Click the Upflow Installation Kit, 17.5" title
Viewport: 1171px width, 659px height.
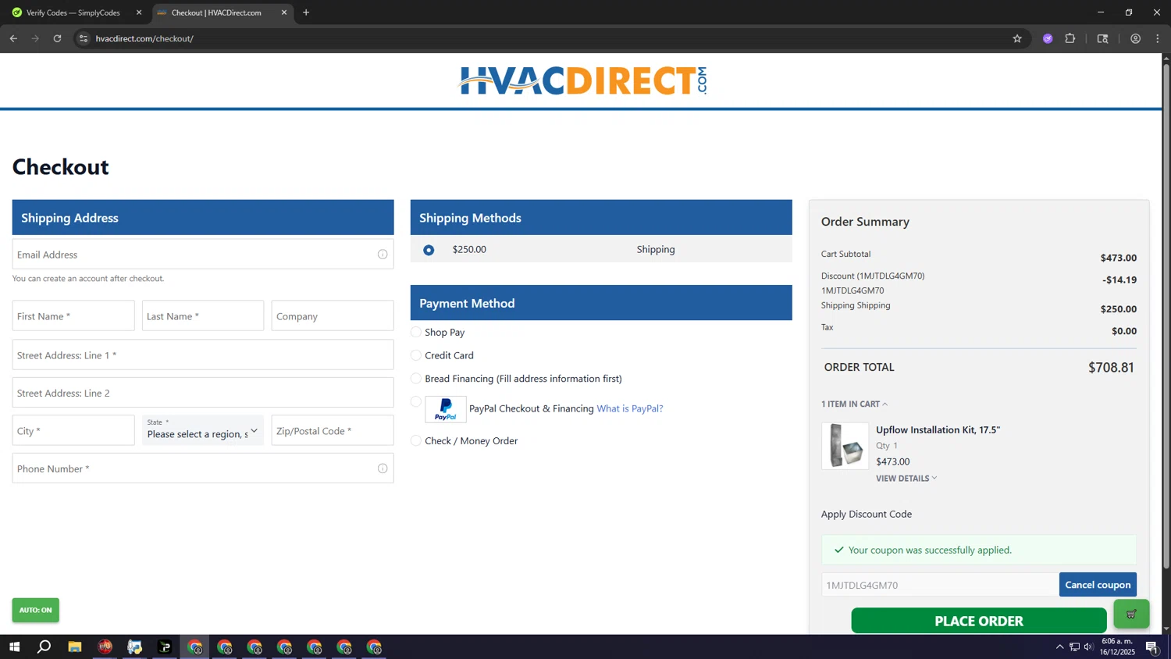[x=938, y=429]
